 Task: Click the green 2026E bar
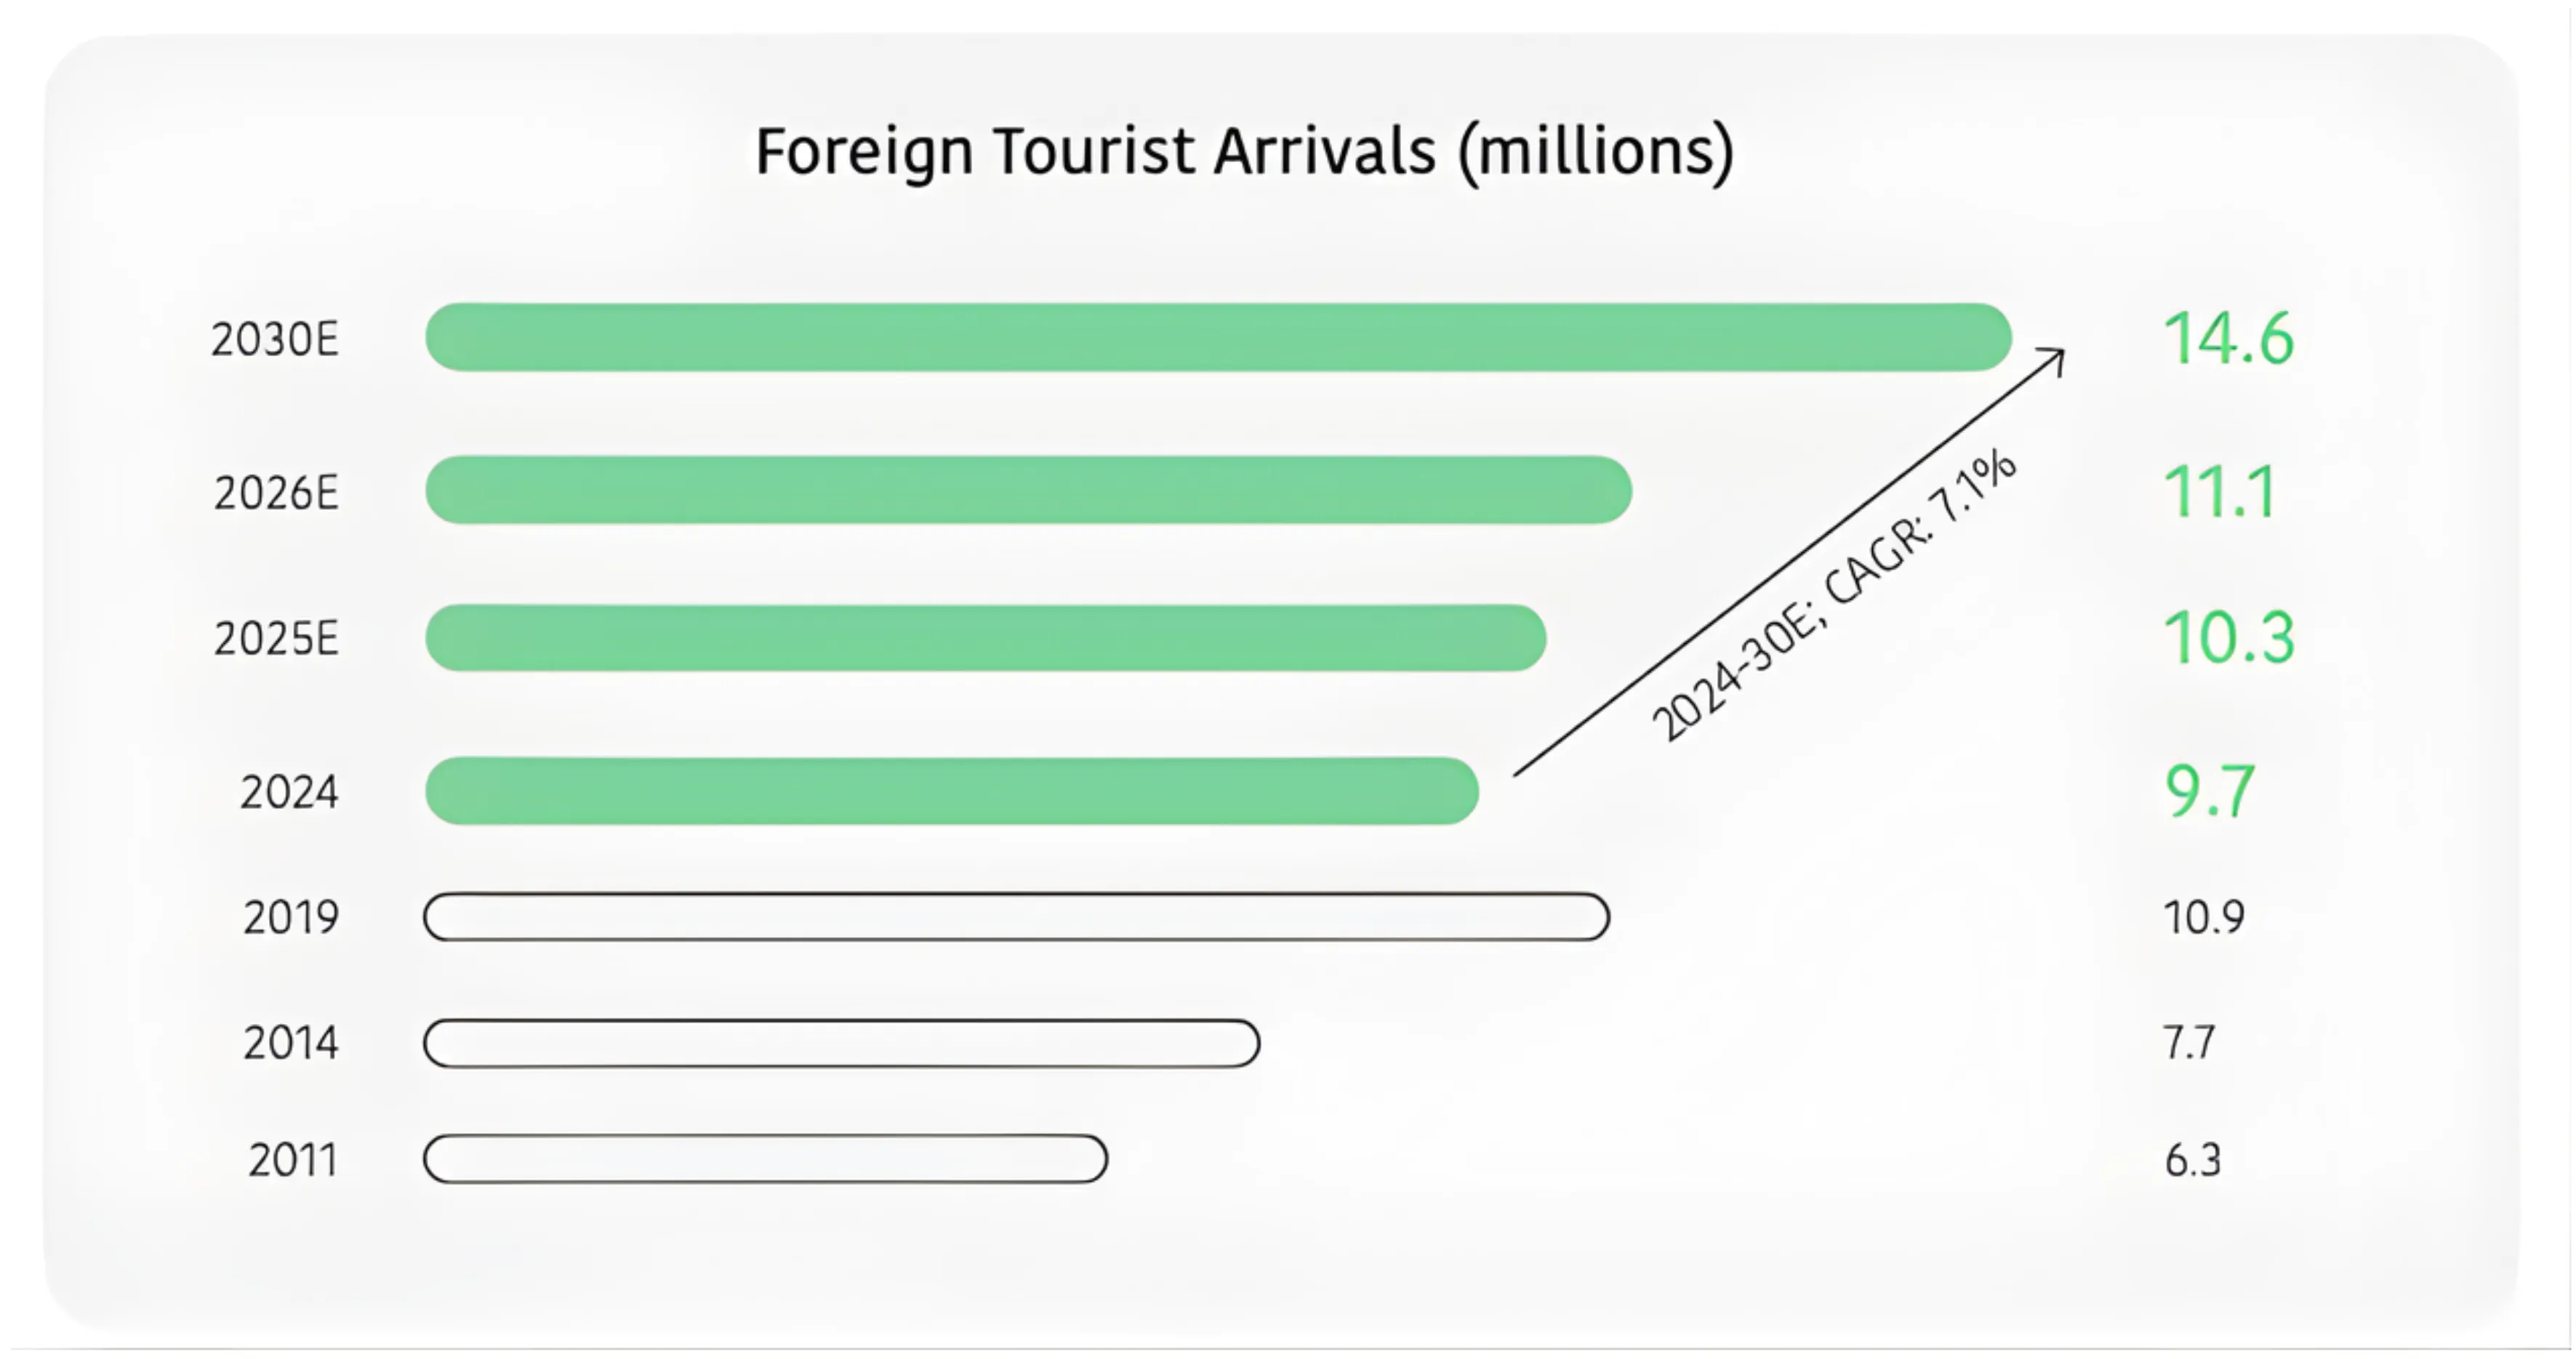point(1028,491)
